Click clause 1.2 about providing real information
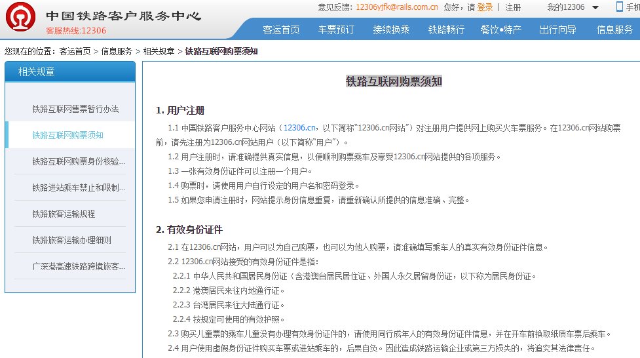The width and height of the screenshot is (640, 358). (x=334, y=157)
